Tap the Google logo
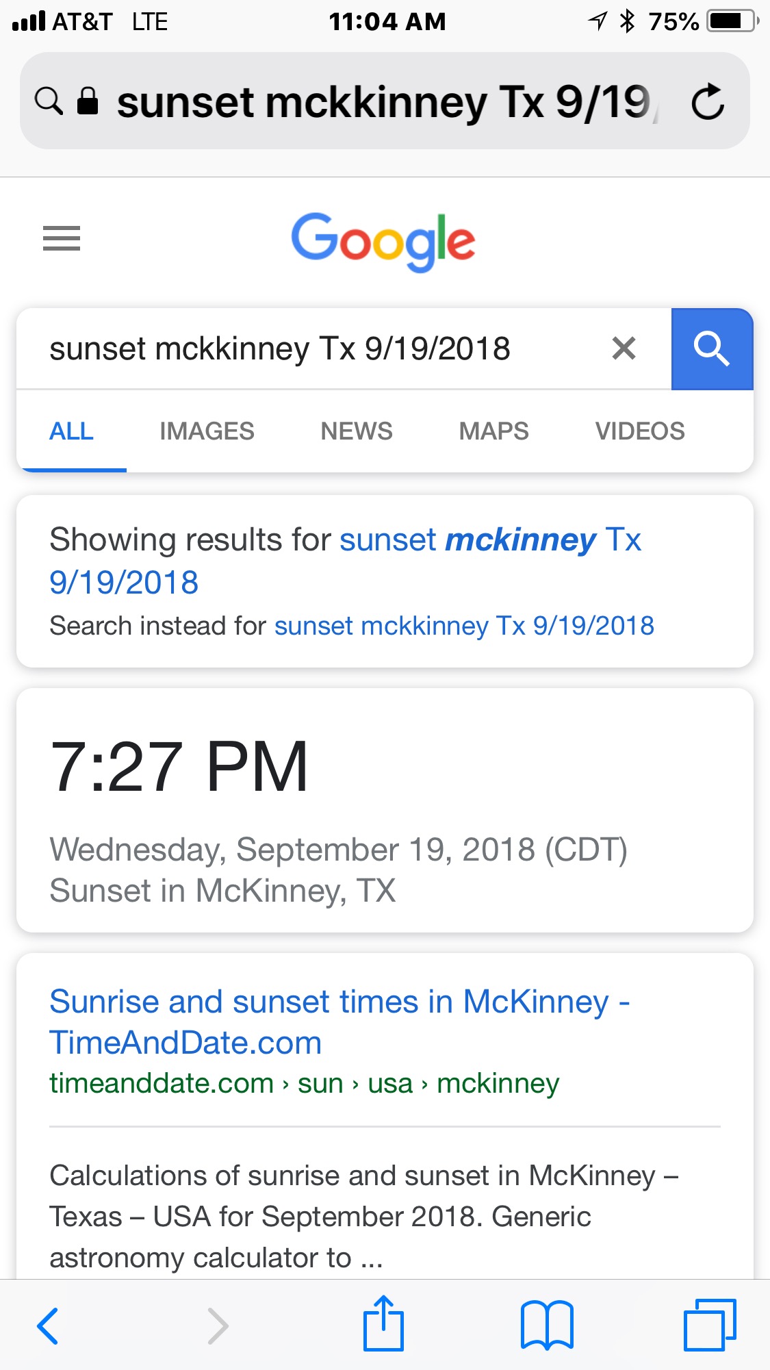The image size is (770, 1370). pyautogui.click(x=383, y=241)
